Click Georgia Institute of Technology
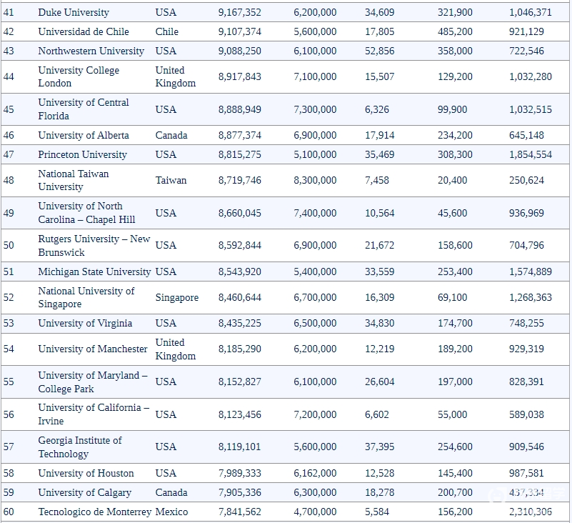Image resolution: width=572 pixels, height=523 pixels. coord(80,447)
